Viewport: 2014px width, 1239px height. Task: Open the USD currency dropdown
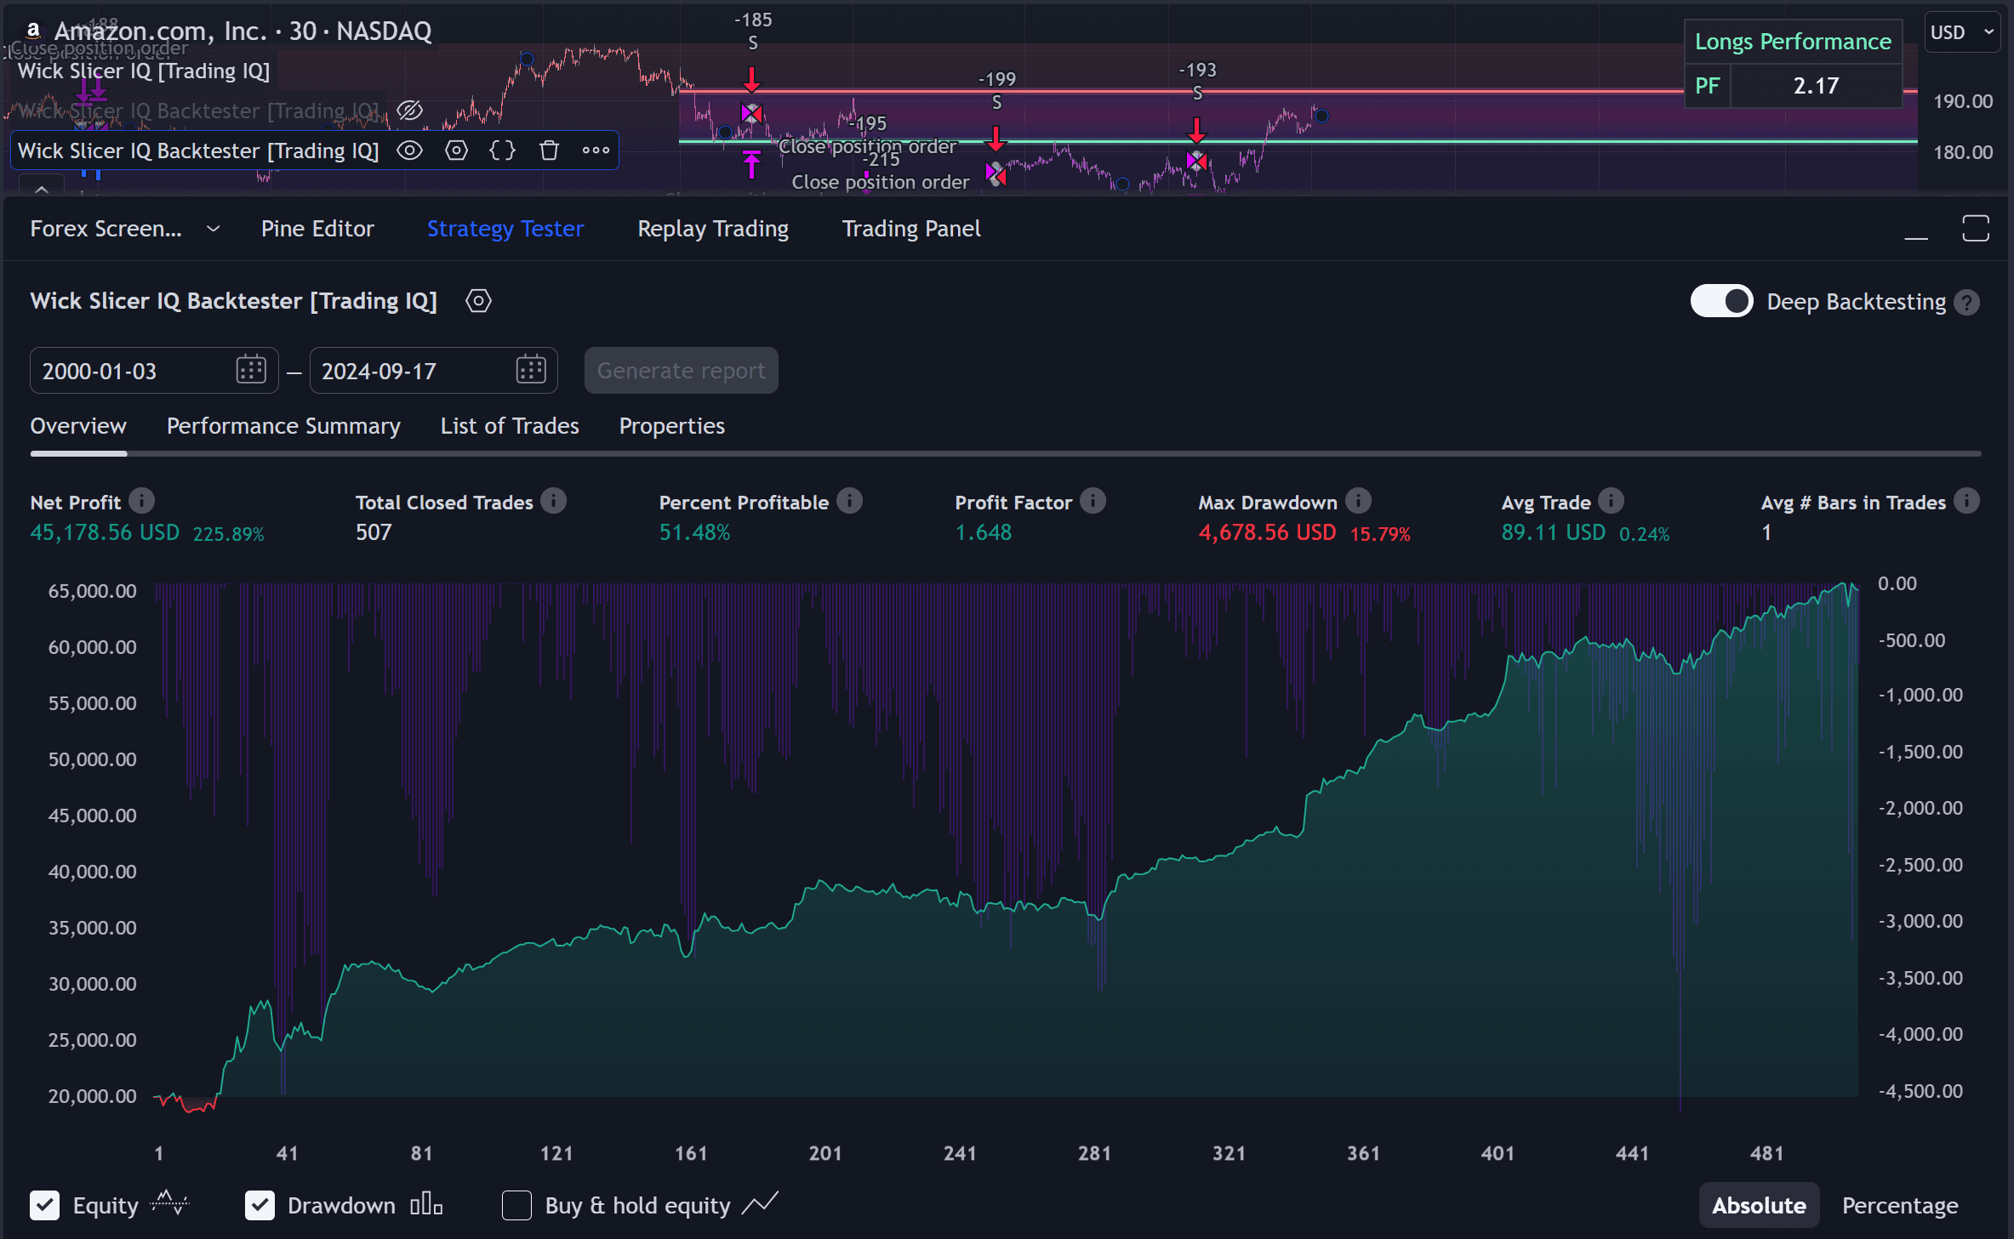[1963, 32]
